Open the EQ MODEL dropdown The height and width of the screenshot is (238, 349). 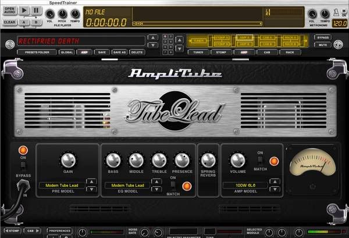click(127, 185)
